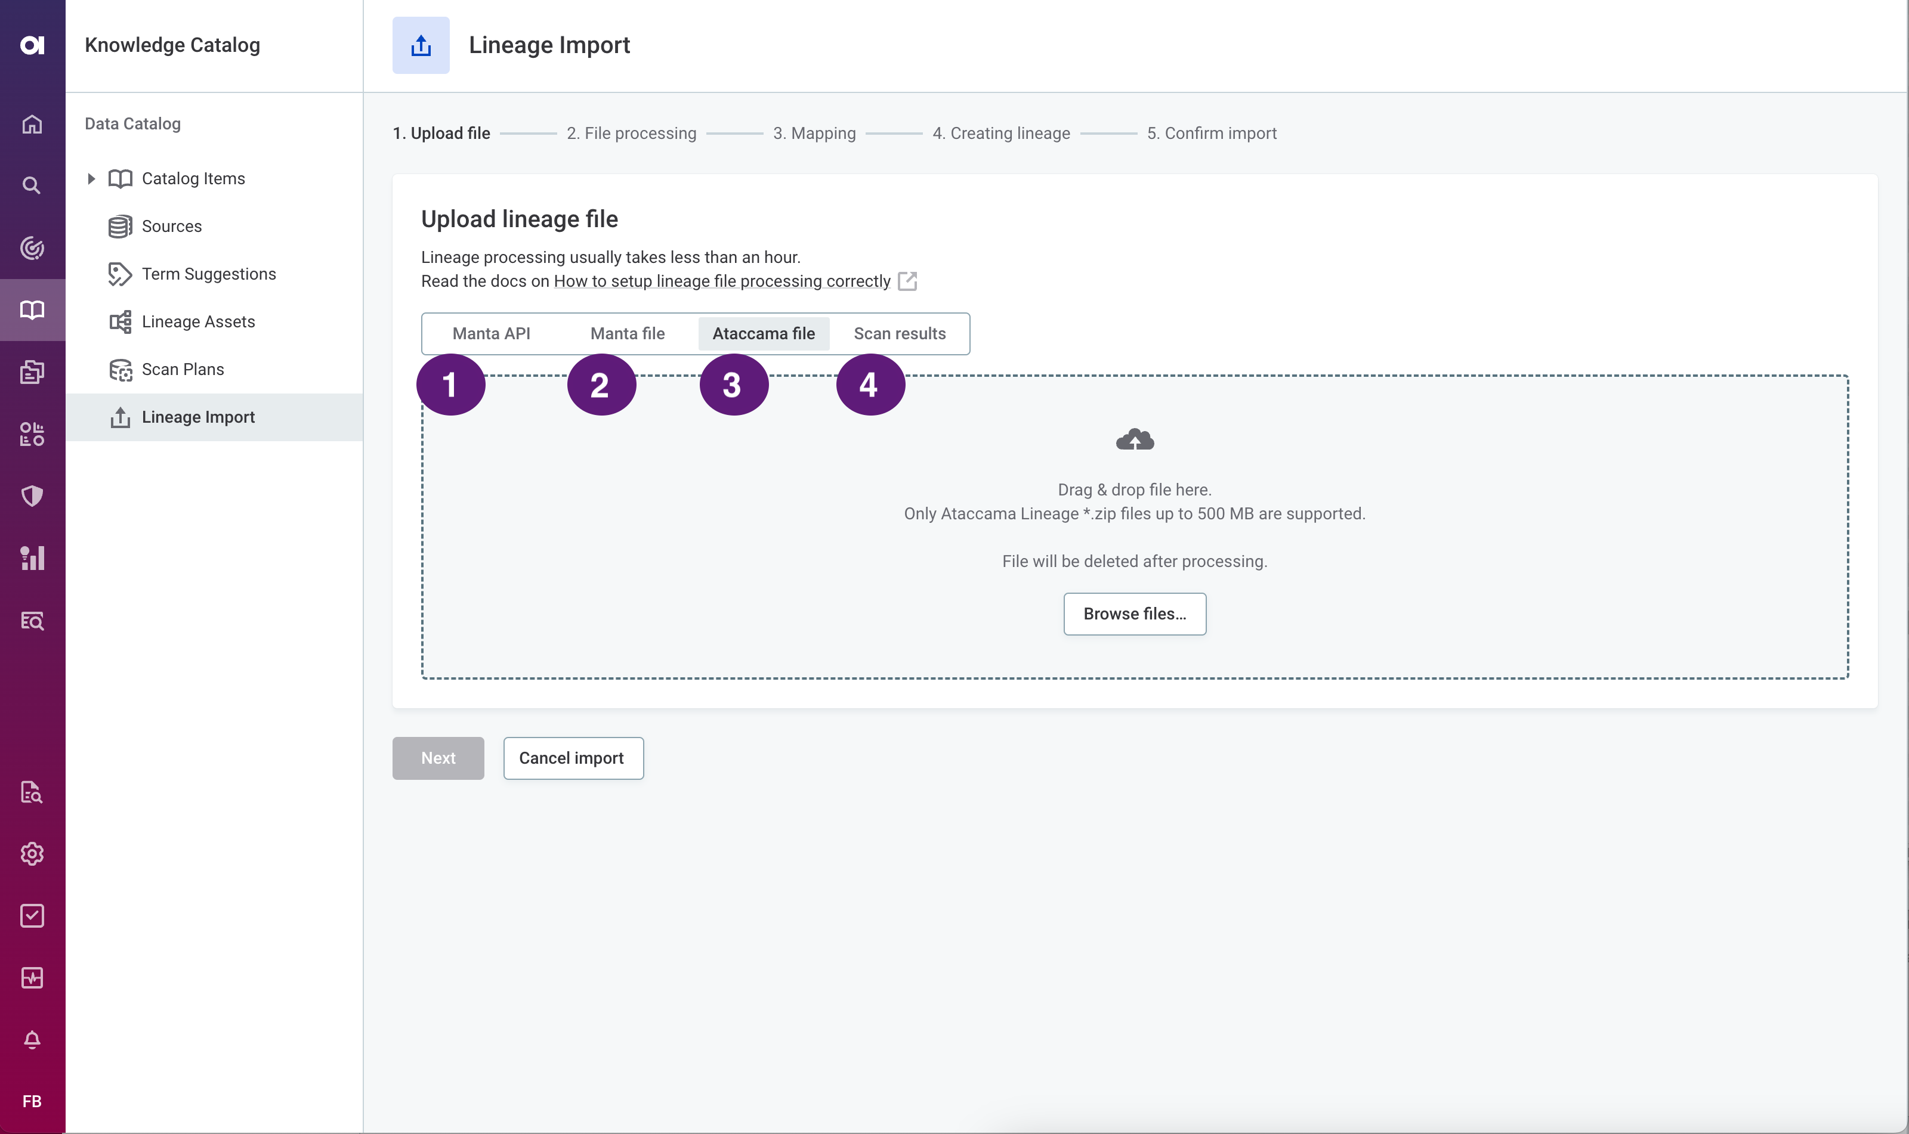Click the FB user avatar
The height and width of the screenshot is (1134, 1909).
point(33,1101)
